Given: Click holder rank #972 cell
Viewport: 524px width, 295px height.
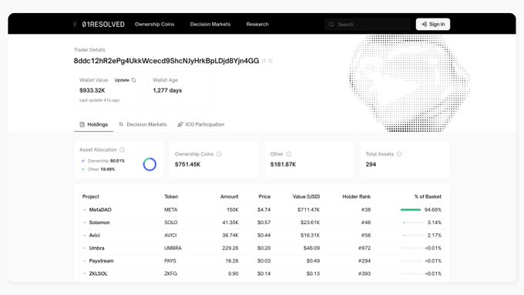Looking at the screenshot, I should click(x=364, y=248).
